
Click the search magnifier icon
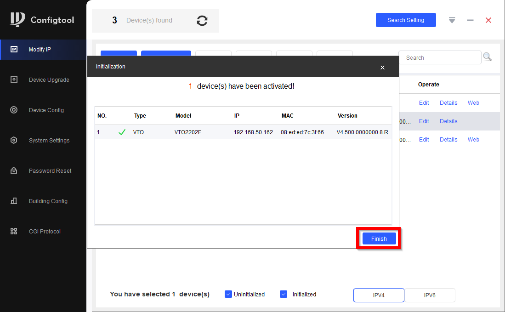487,57
